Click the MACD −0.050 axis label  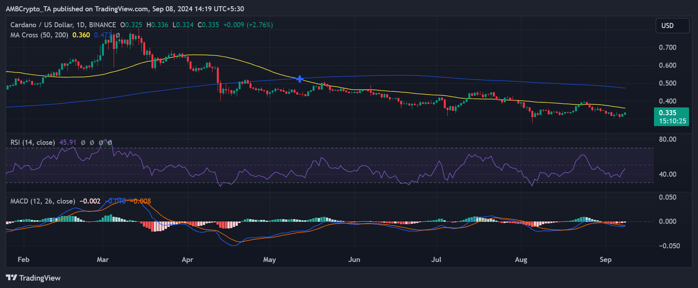(x=669, y=246)
